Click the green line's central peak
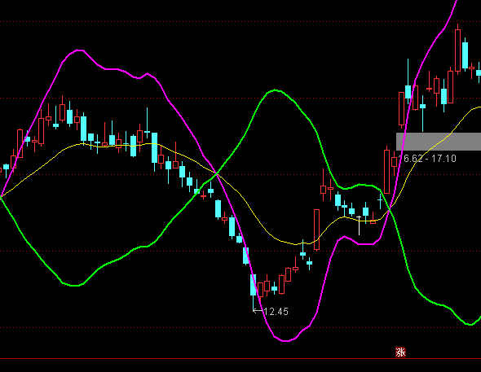 (275, 90)
